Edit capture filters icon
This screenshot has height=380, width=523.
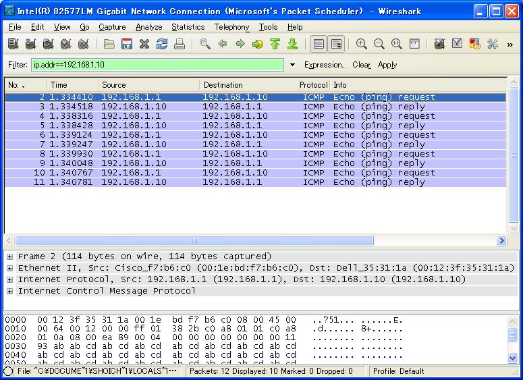click(x=439, y=44)
